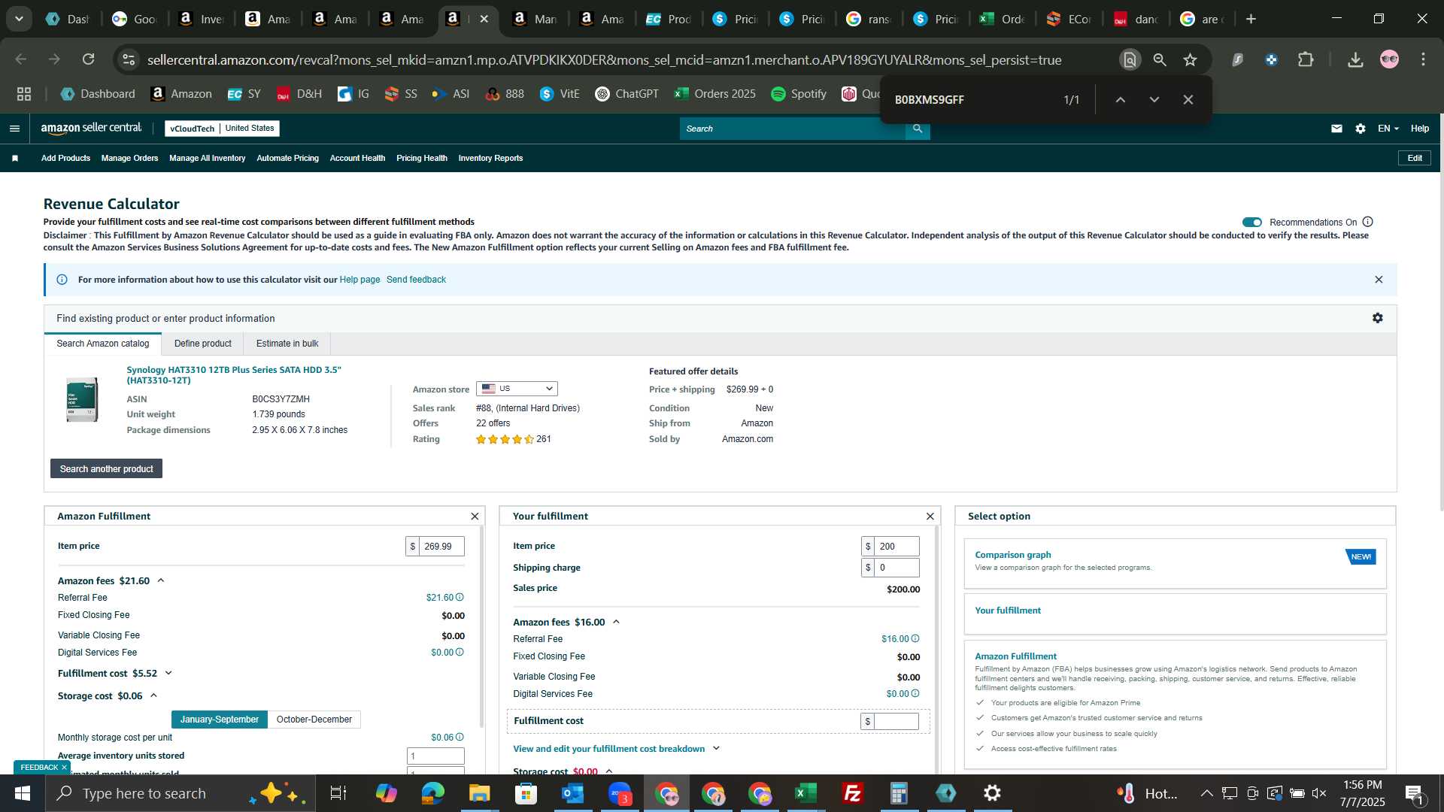Open Automate Pricing menu item
This screenshot has height=812, width=1444.
pos(287,159)
